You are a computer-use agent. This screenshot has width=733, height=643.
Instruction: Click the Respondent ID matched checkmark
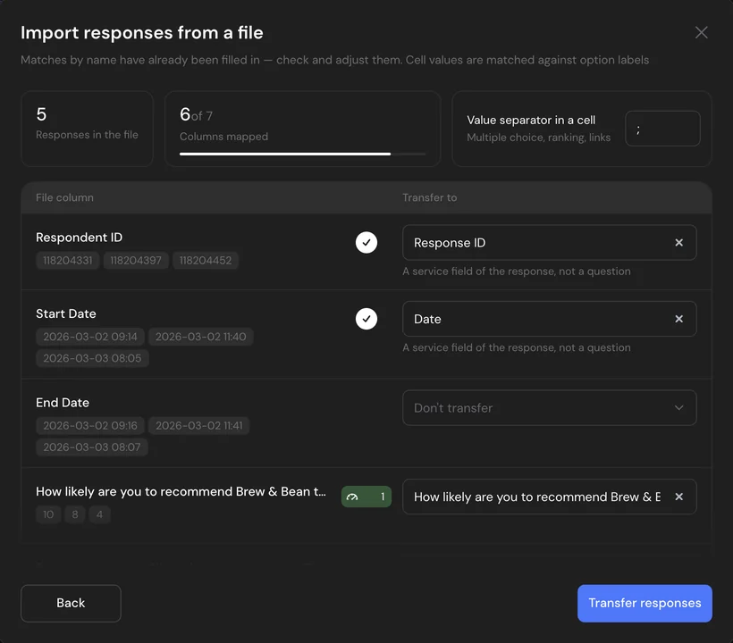(366, 242)
